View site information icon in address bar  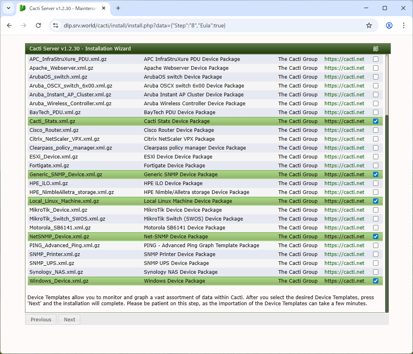(56, 25)
